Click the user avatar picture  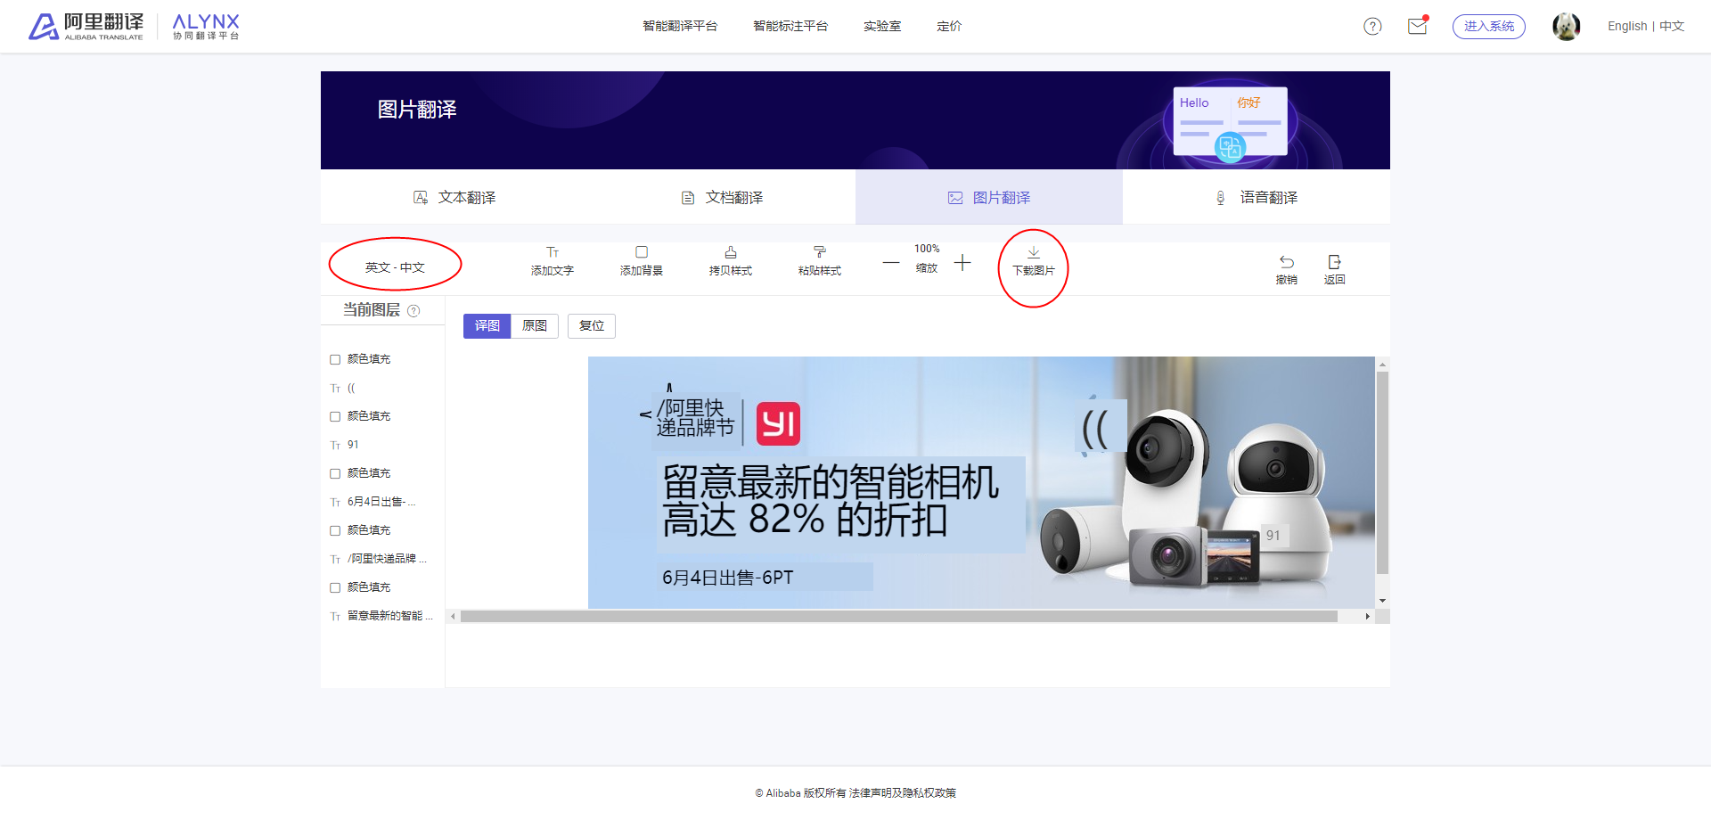(1566, 27)
